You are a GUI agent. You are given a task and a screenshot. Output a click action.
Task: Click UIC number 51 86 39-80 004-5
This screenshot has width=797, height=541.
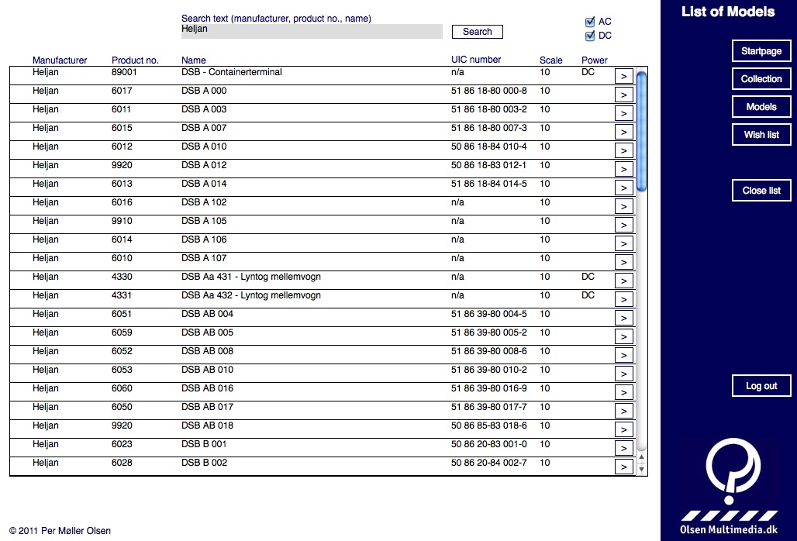[489, 314]
